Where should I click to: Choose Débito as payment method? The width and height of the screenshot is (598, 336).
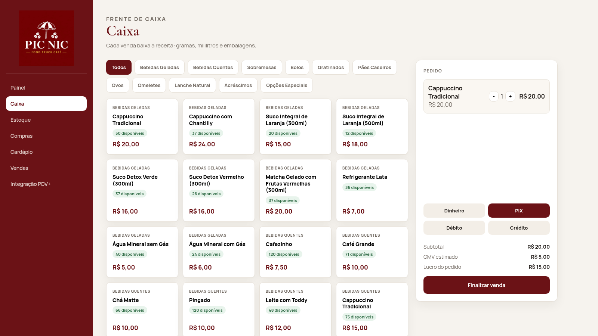[x=454, y=228]
